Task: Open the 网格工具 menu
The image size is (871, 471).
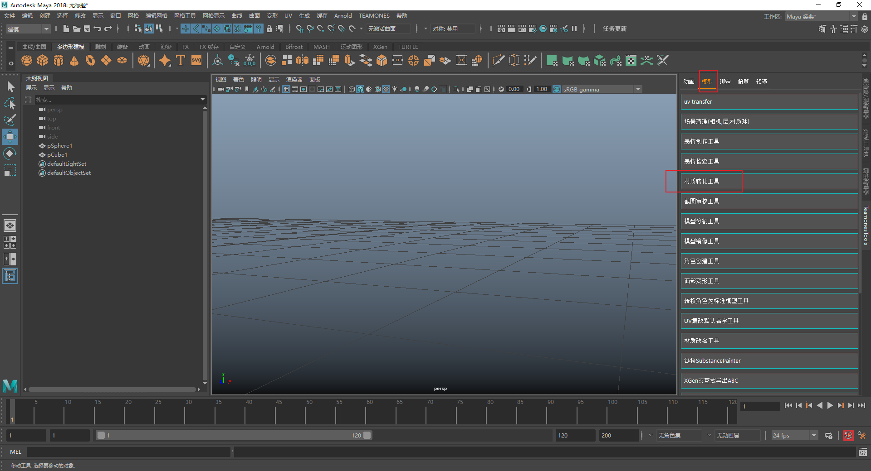Action: click(185, 16)
